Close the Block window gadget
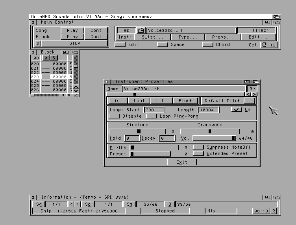Image resolution: width=296 pixels, height=225 pixels. [x=33, y=52]
